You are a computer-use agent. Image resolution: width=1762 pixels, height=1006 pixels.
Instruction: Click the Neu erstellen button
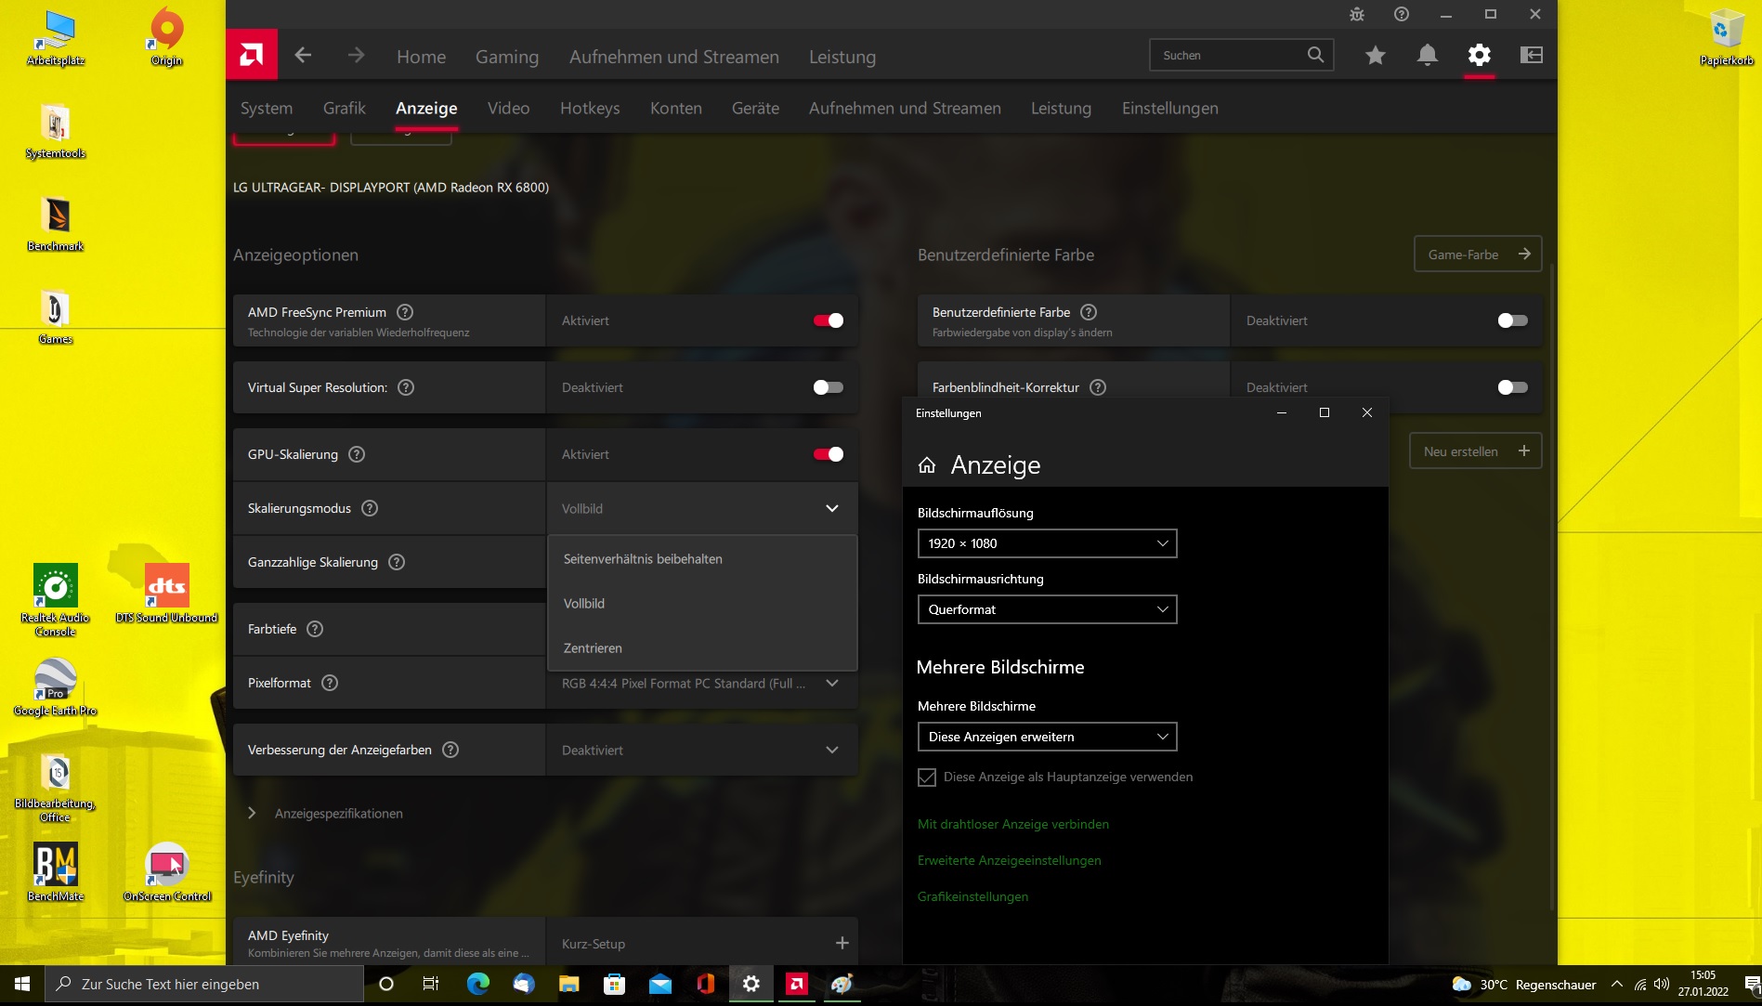click(1476, 451)
